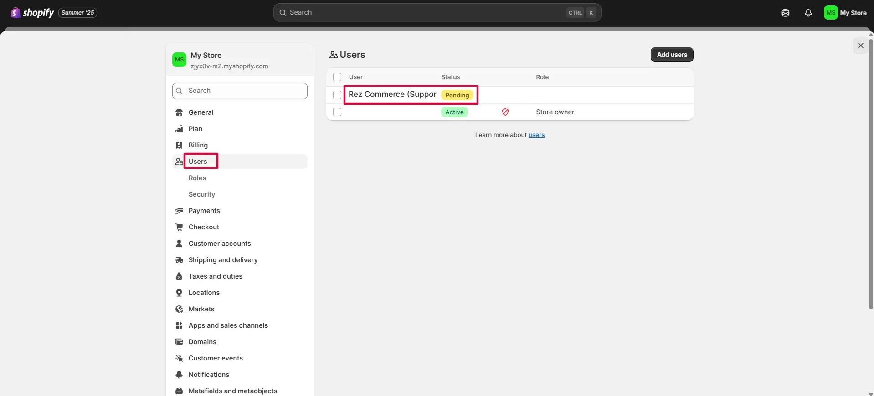Click the Customer events icon

[179, 358]
